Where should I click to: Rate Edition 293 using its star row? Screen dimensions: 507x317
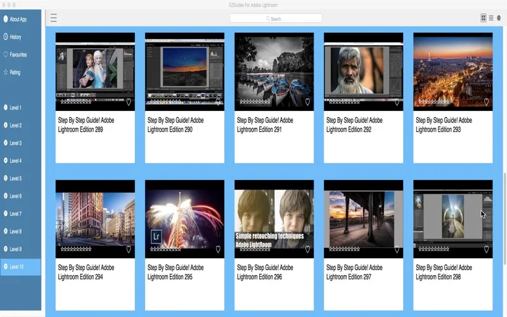click(x=433, y=102)
